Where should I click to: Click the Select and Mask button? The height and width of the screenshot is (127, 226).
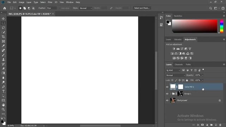[142, 8]
